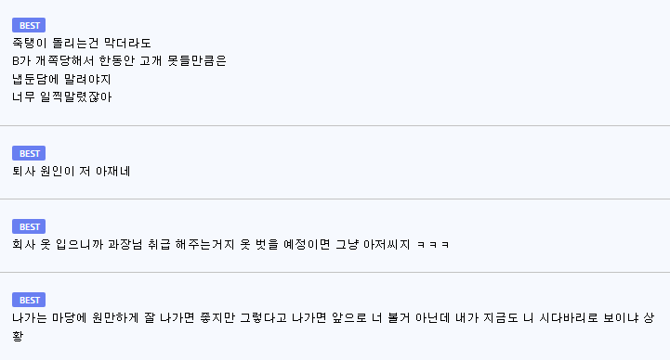
Task: Click BEST badge above '죽탱이 돌리는건' comment
Action: click(x=29, y=25)
